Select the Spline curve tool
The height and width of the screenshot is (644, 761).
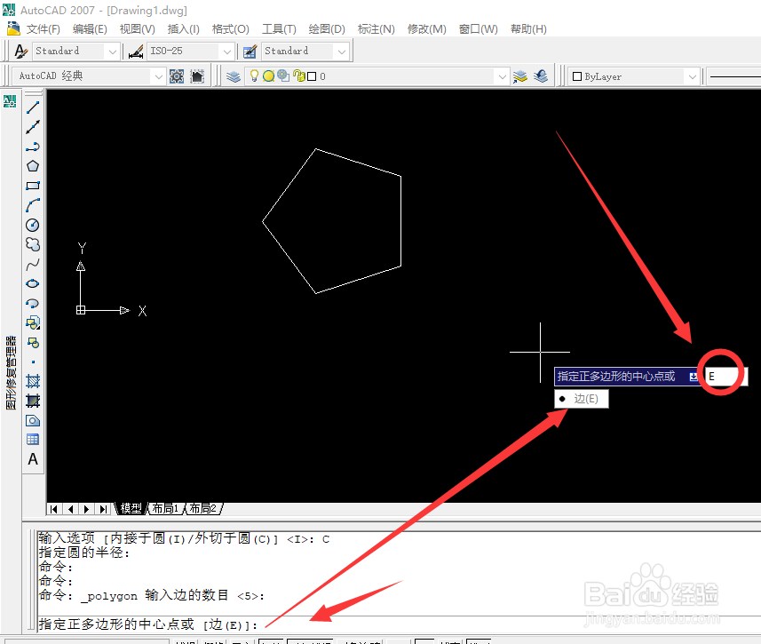pos(33,264)
